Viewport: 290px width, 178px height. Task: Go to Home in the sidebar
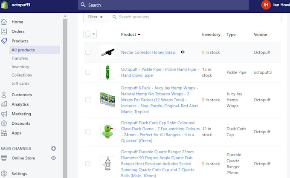click(17, 22)
